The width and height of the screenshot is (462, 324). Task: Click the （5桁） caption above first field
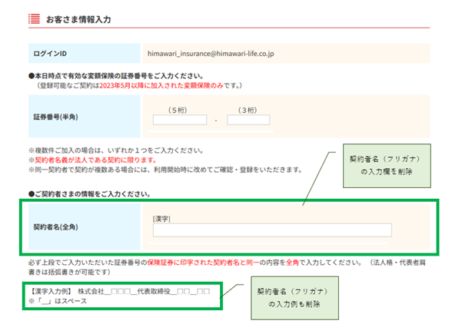click(180, 108)
